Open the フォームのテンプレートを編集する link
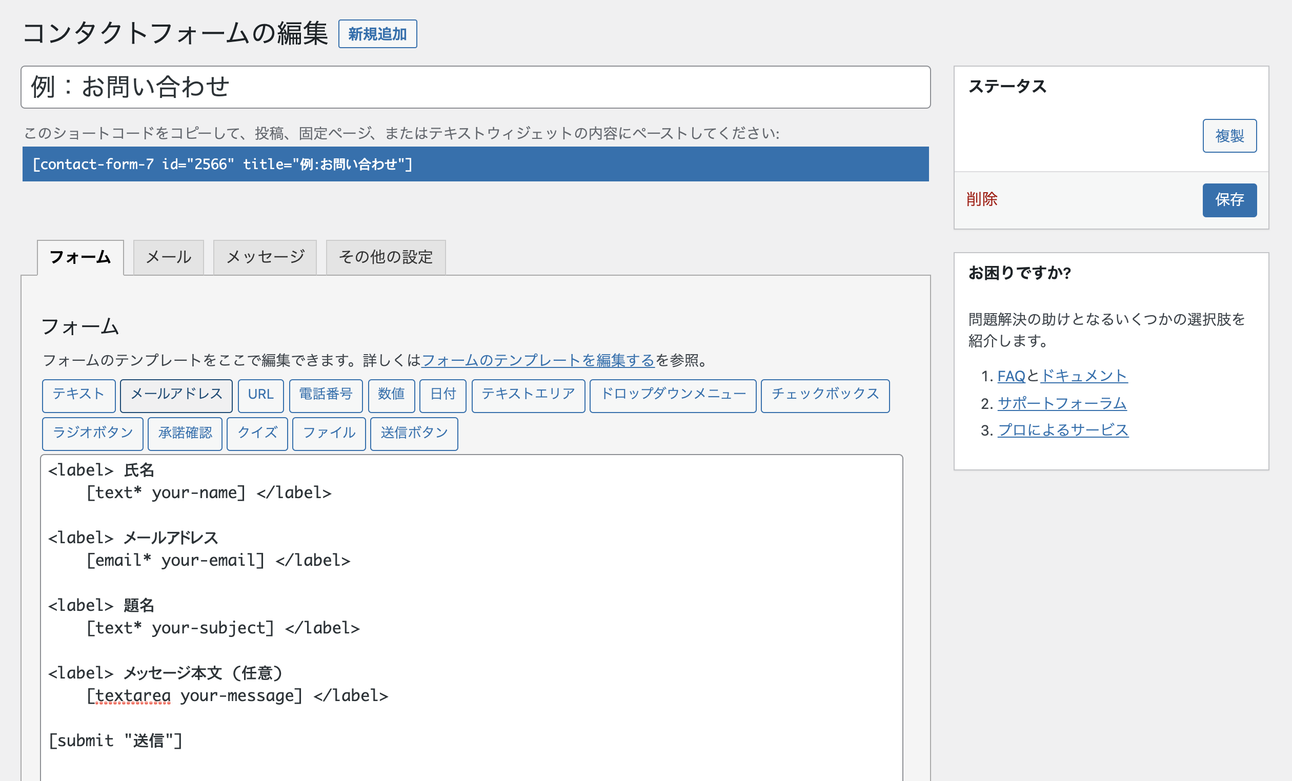The width and height of the screenshot is (1292, 781). [538, 360]
